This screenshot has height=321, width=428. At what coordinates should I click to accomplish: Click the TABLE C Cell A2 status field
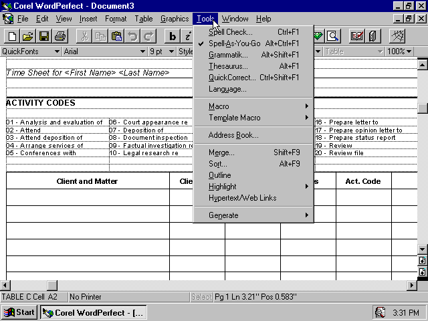coord(34,297)
